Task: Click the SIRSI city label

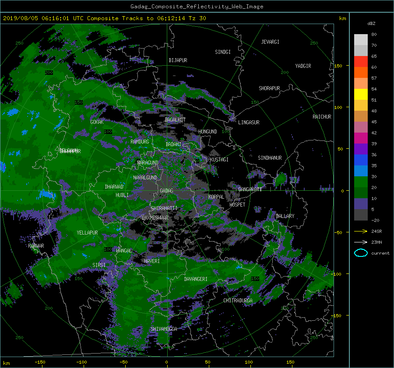Action: [99, 265]
